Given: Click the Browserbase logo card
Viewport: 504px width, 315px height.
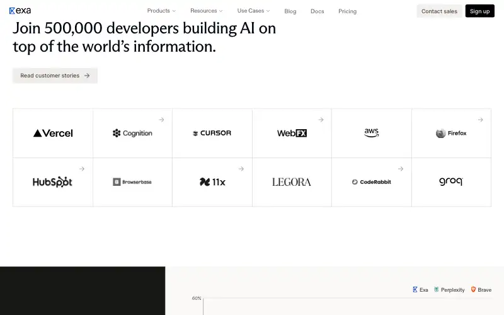Looking at the screenshot, I should (132, 182).
